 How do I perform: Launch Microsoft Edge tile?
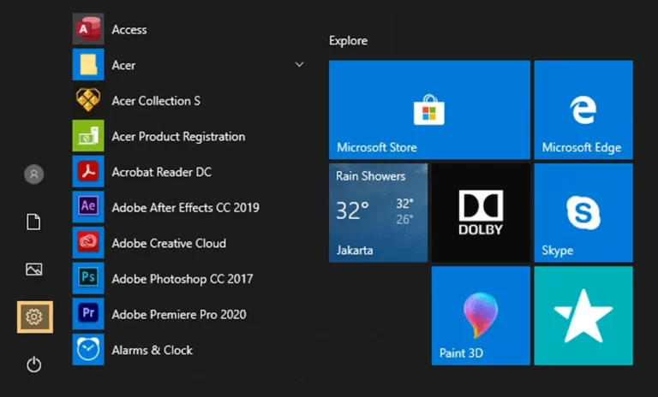pyautogui.click(x=583, y=110)
